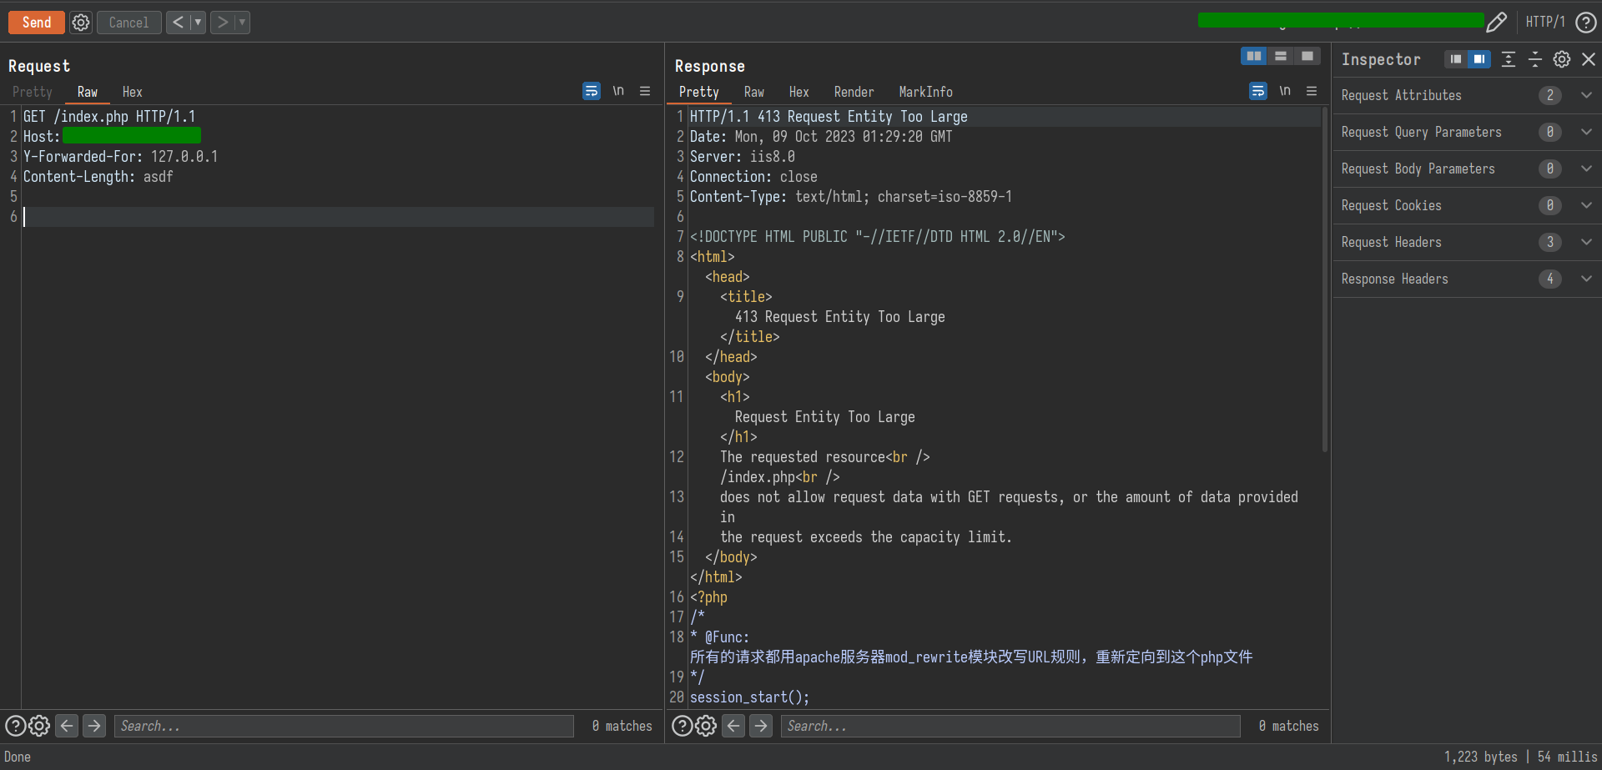This screenshot has height=770, width=1602.
Task: Open the Response Hex tab
Action: (798, 92)
